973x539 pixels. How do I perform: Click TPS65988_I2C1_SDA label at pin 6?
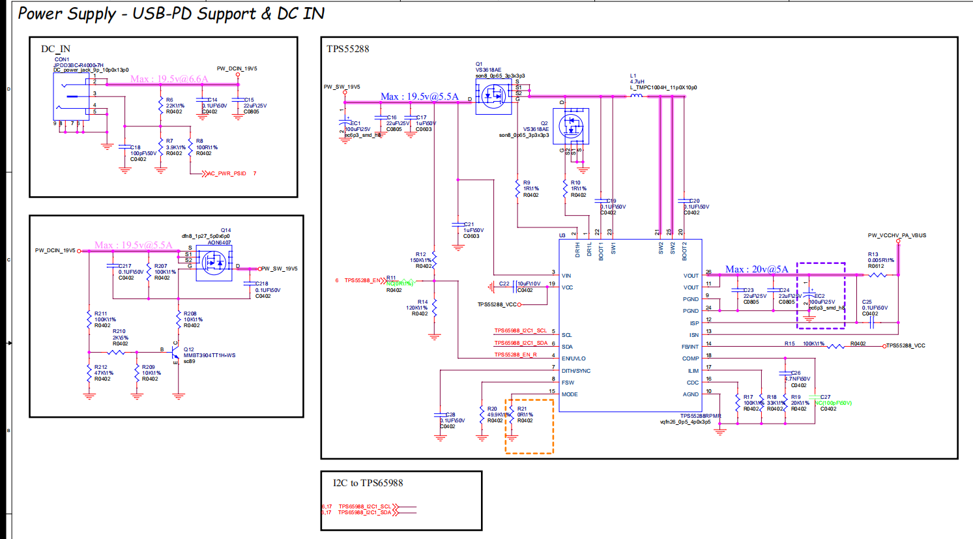pyautogui.click(x=521, y=343)
